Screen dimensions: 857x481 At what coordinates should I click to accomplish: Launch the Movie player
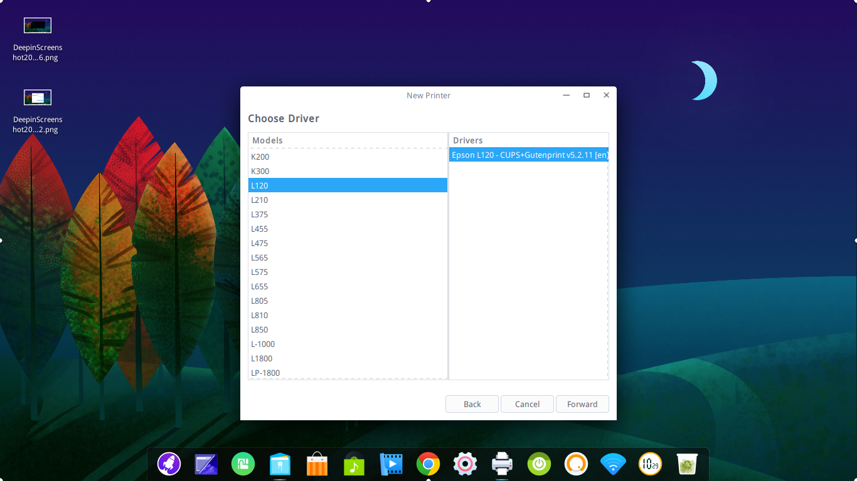pos(391,464)
